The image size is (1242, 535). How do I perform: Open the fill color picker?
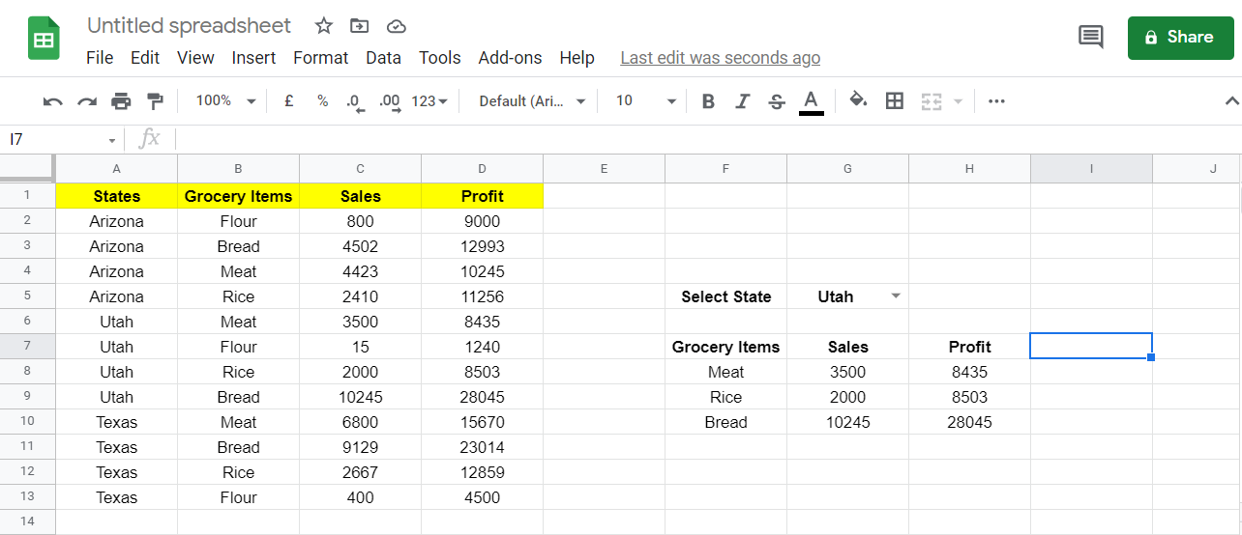(858, 100)
